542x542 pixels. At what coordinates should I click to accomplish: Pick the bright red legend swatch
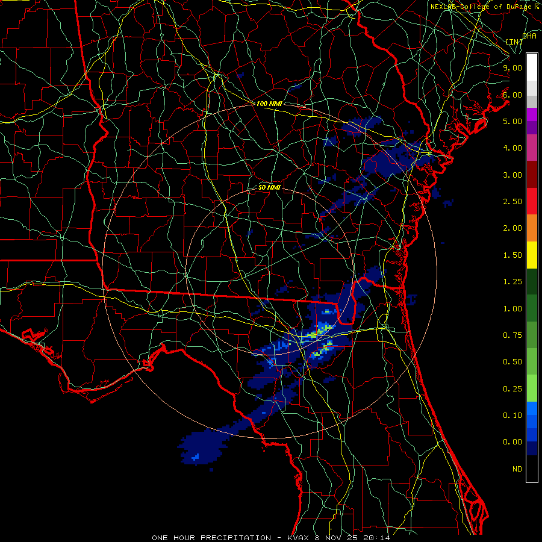coord(532,201)
